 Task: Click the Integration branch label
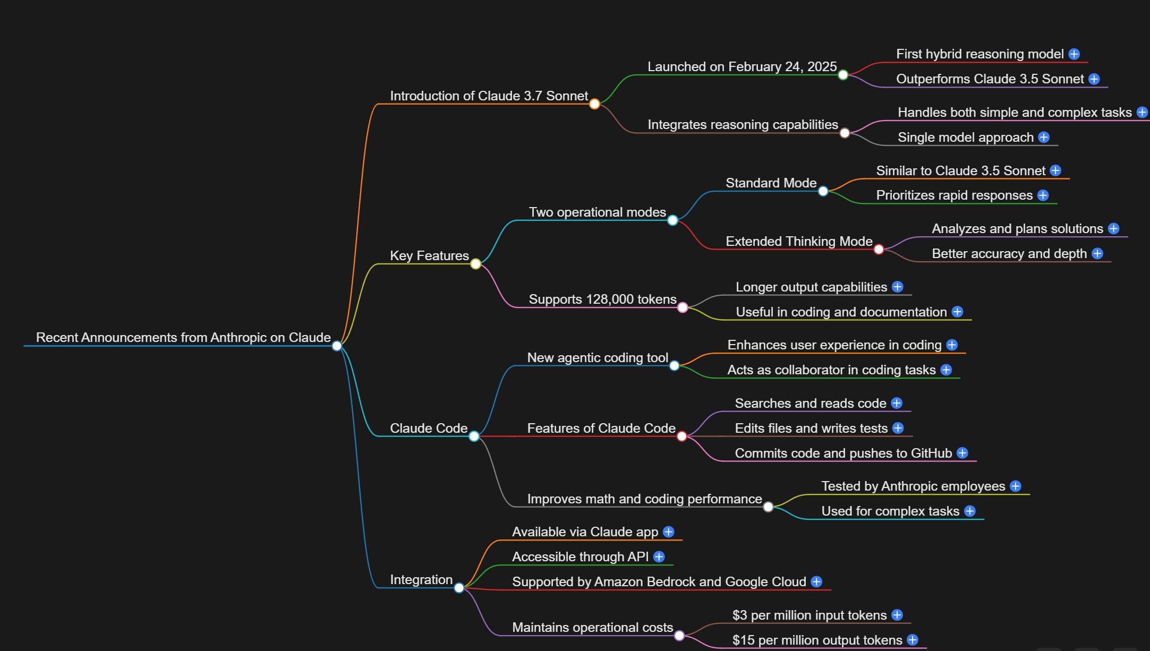tap(421, 580)
